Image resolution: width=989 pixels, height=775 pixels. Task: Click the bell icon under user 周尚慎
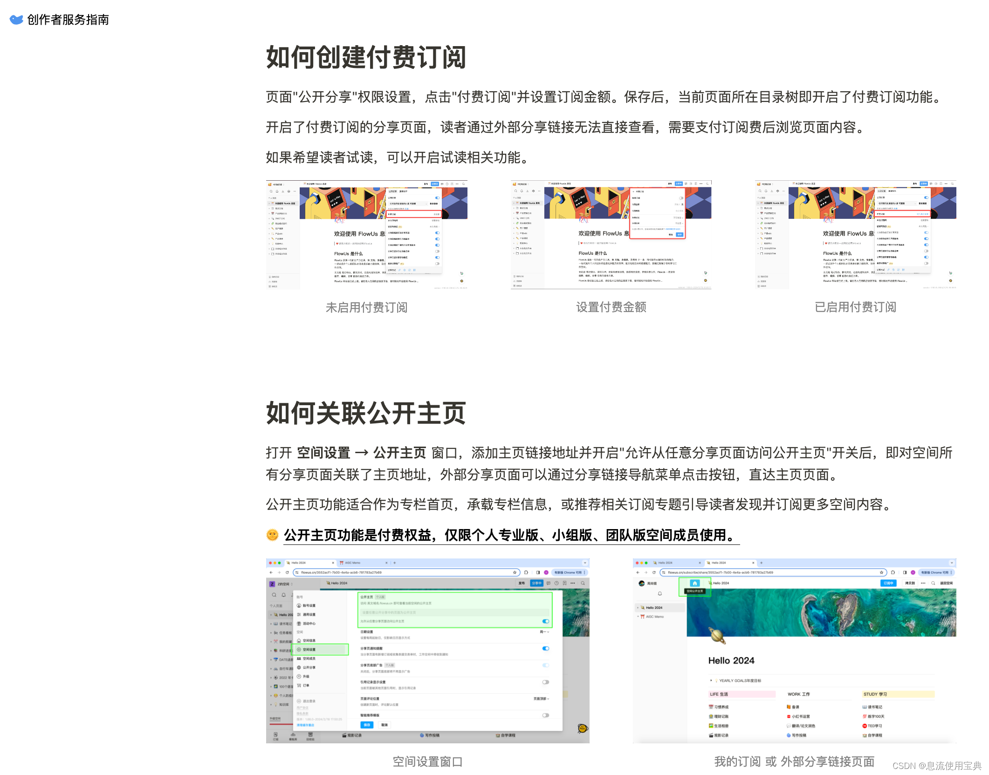tap(659, 594)
